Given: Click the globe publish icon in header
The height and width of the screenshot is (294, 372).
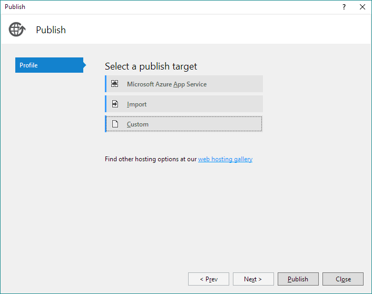Looking at the screenshot, I should (17, 30).
